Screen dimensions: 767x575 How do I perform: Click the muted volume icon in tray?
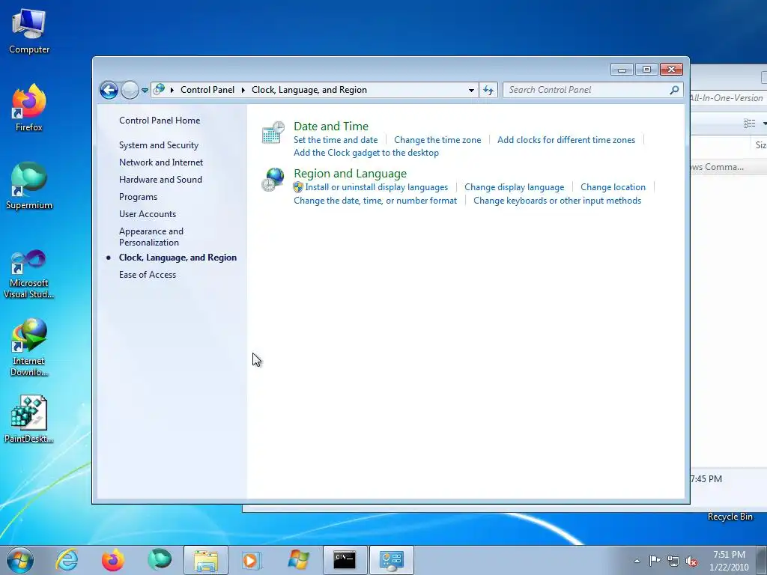pyautogui.click(x=691, y=561)
